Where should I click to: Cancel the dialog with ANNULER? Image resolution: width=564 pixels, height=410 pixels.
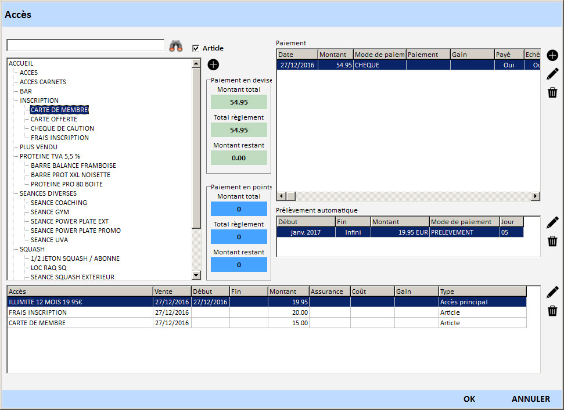click(530, 399)
